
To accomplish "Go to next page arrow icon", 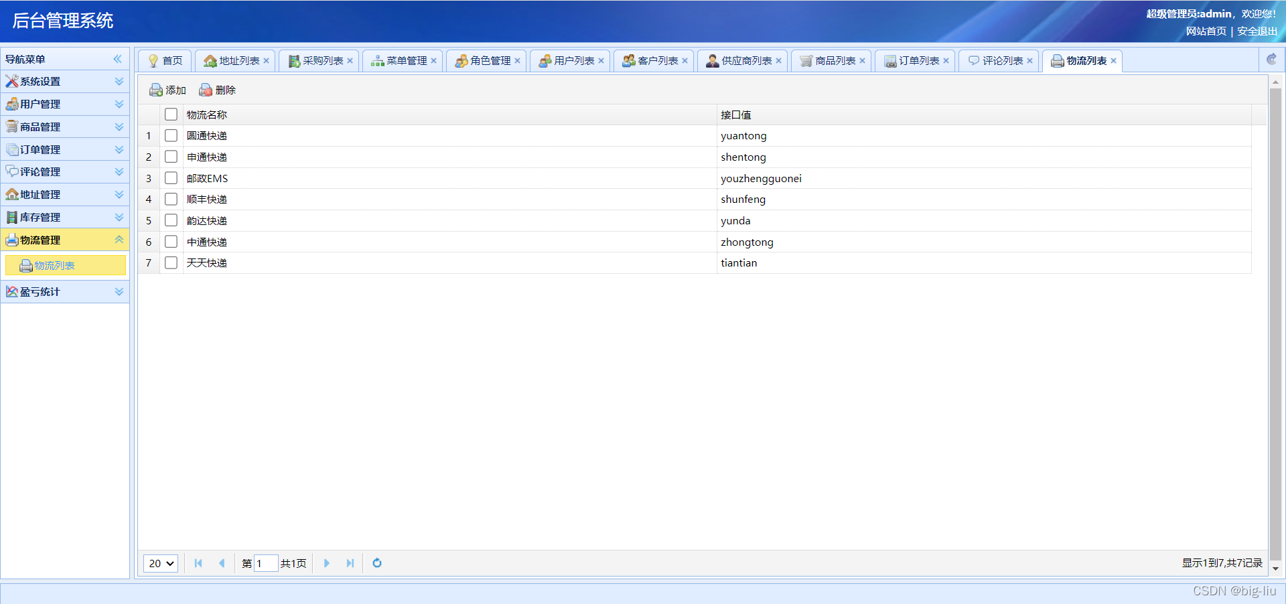I will pyautogui.click(x=327, y=563).
